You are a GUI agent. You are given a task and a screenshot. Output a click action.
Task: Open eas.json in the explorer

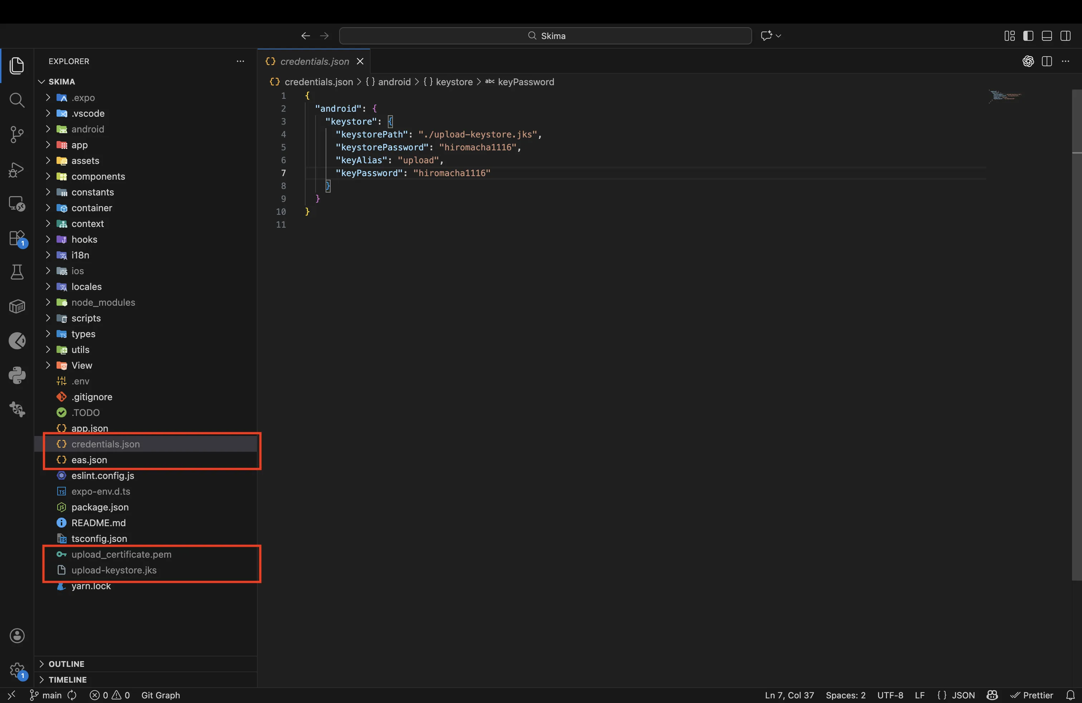click(x=89, y=460)
